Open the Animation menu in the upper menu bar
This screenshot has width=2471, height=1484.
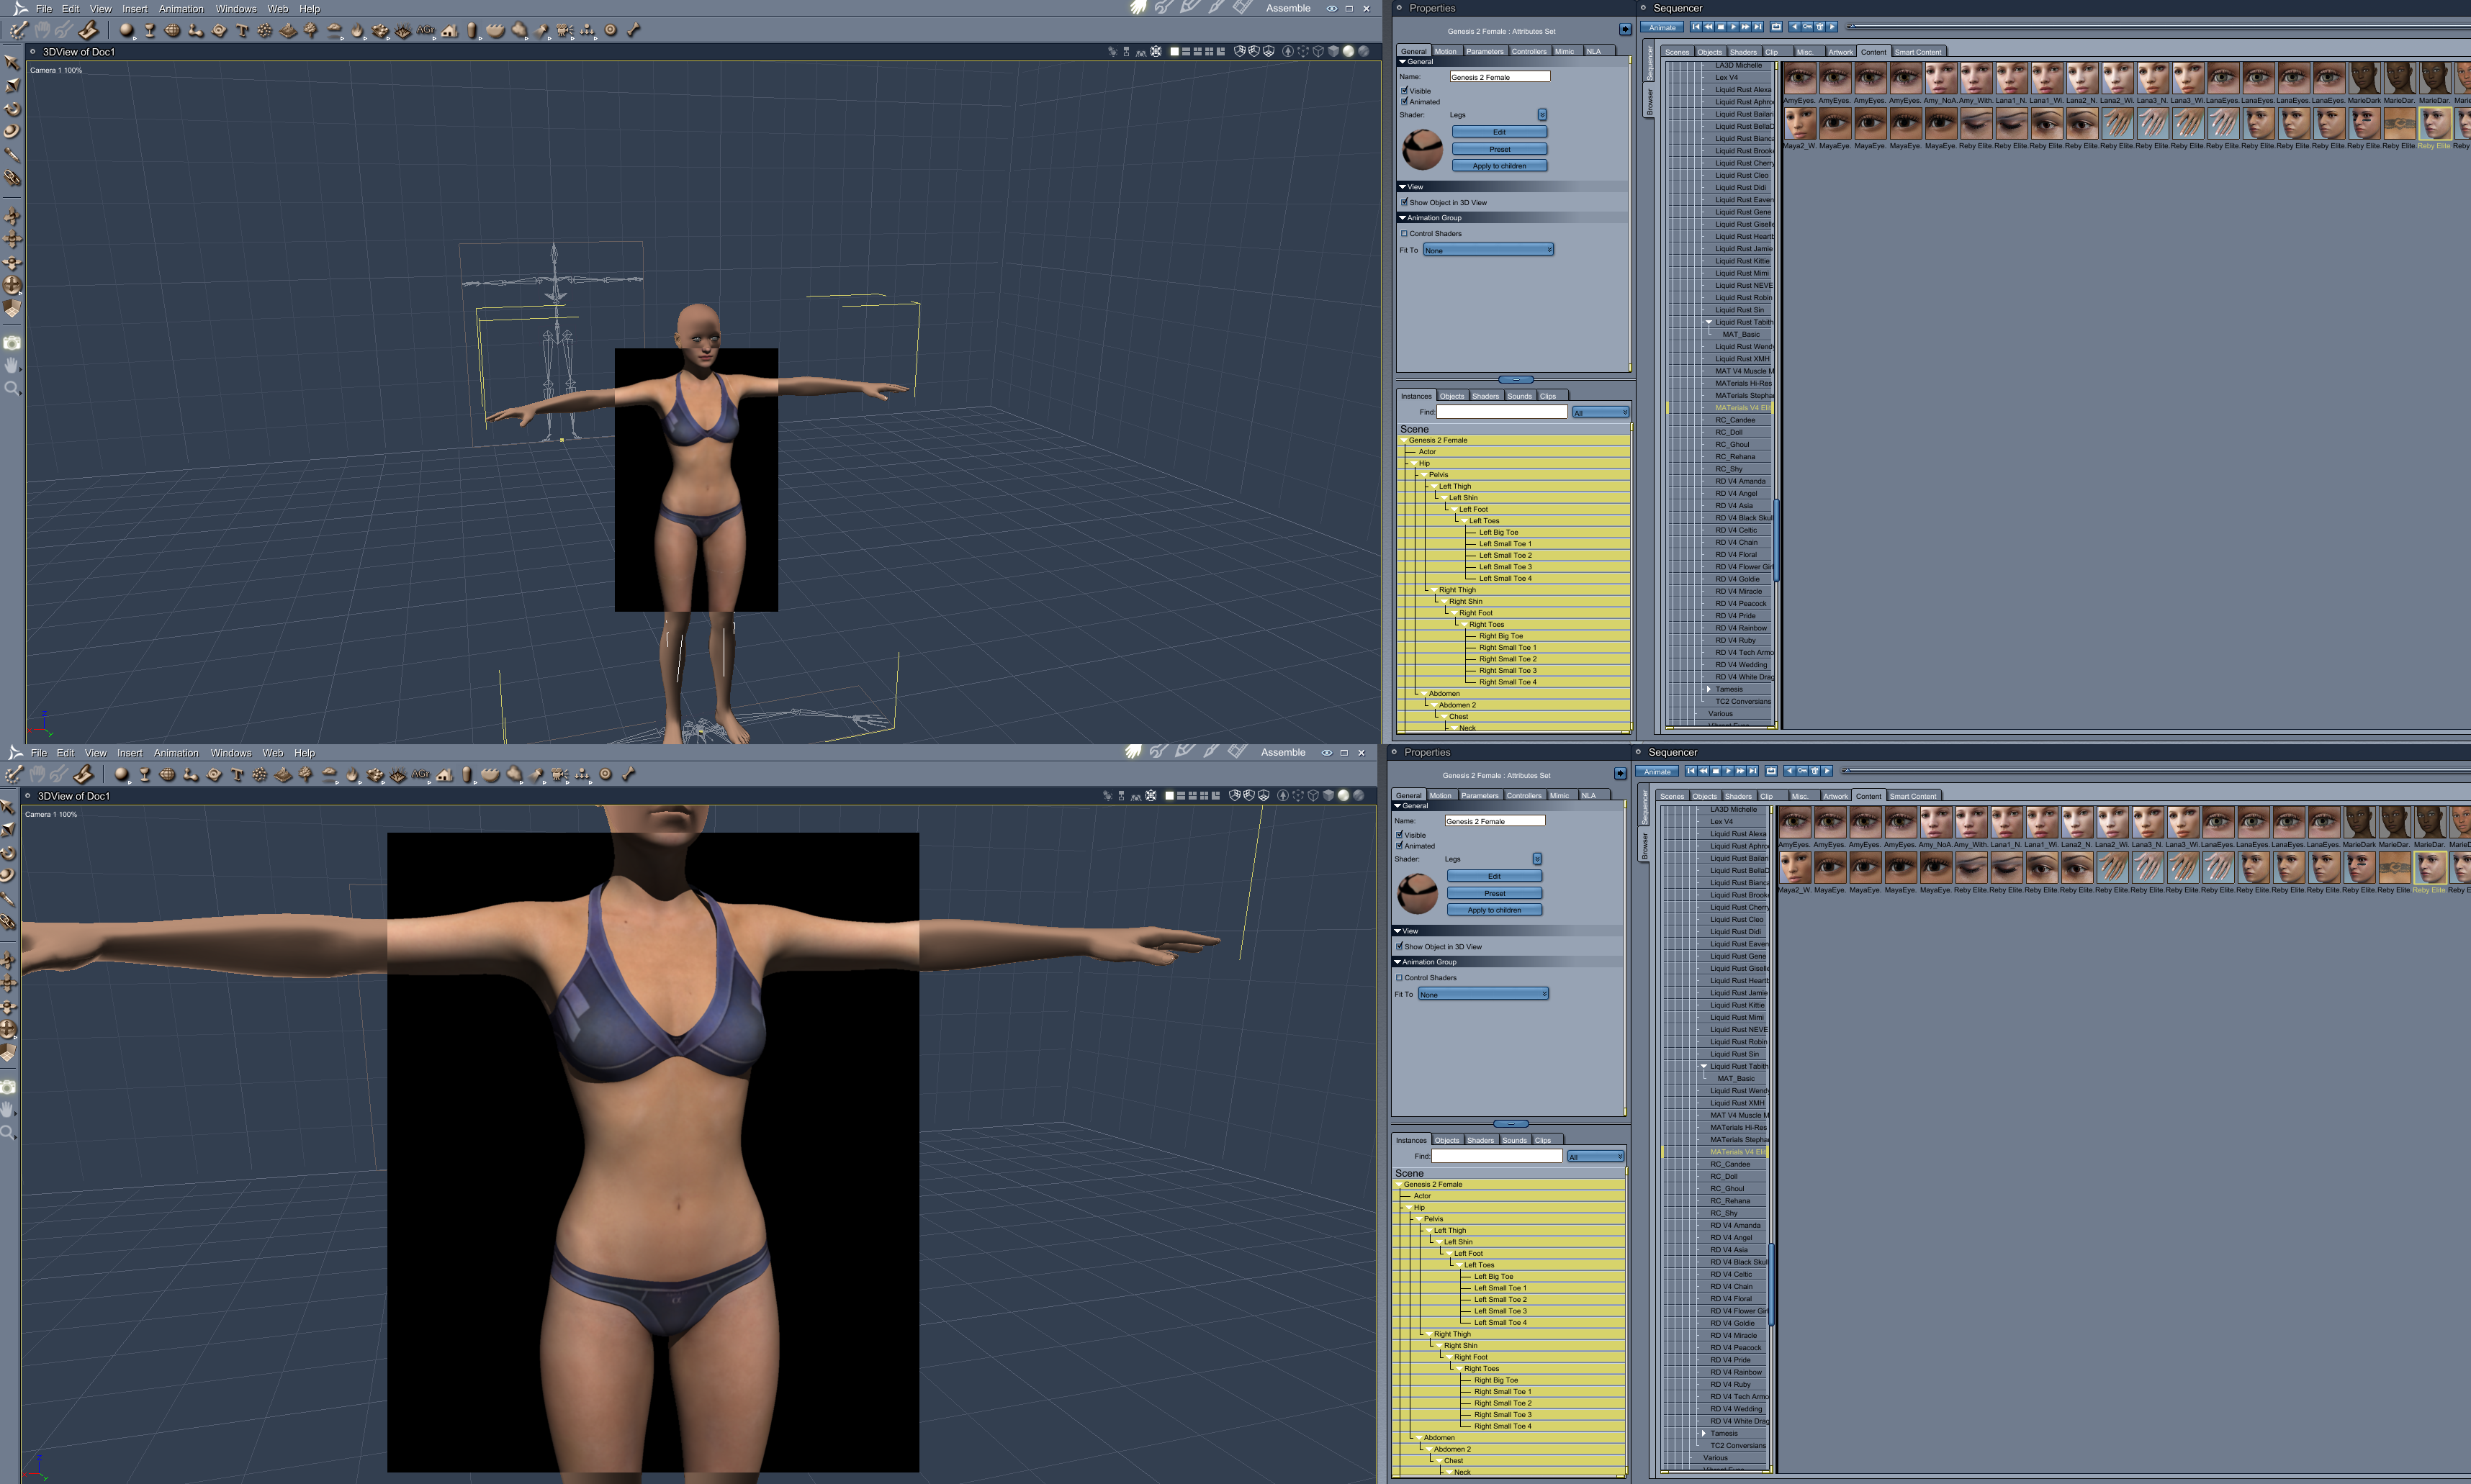[181, 9]
